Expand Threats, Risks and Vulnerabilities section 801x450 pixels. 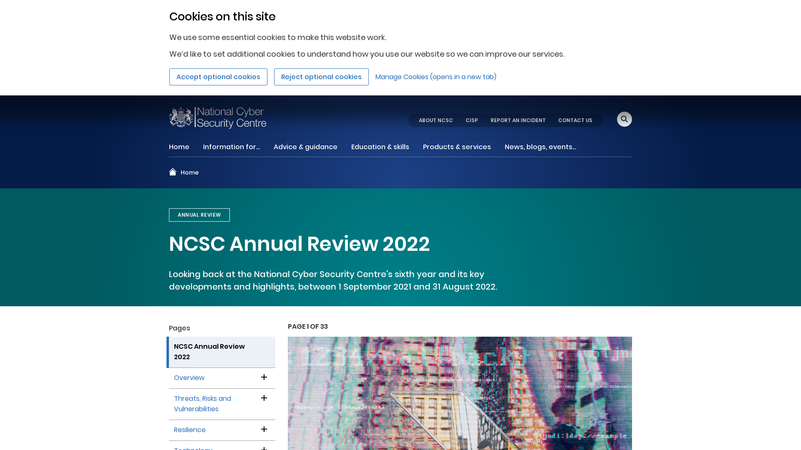click(x=264, y=398)
